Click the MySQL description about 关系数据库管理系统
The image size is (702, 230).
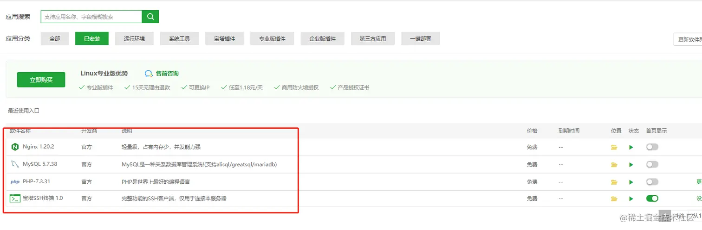(199, 164)
